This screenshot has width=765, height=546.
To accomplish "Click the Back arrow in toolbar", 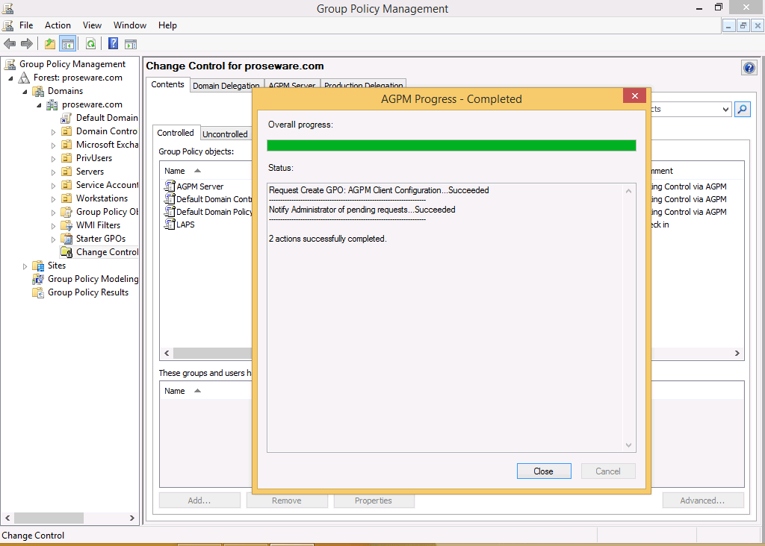I will (10, 44).
